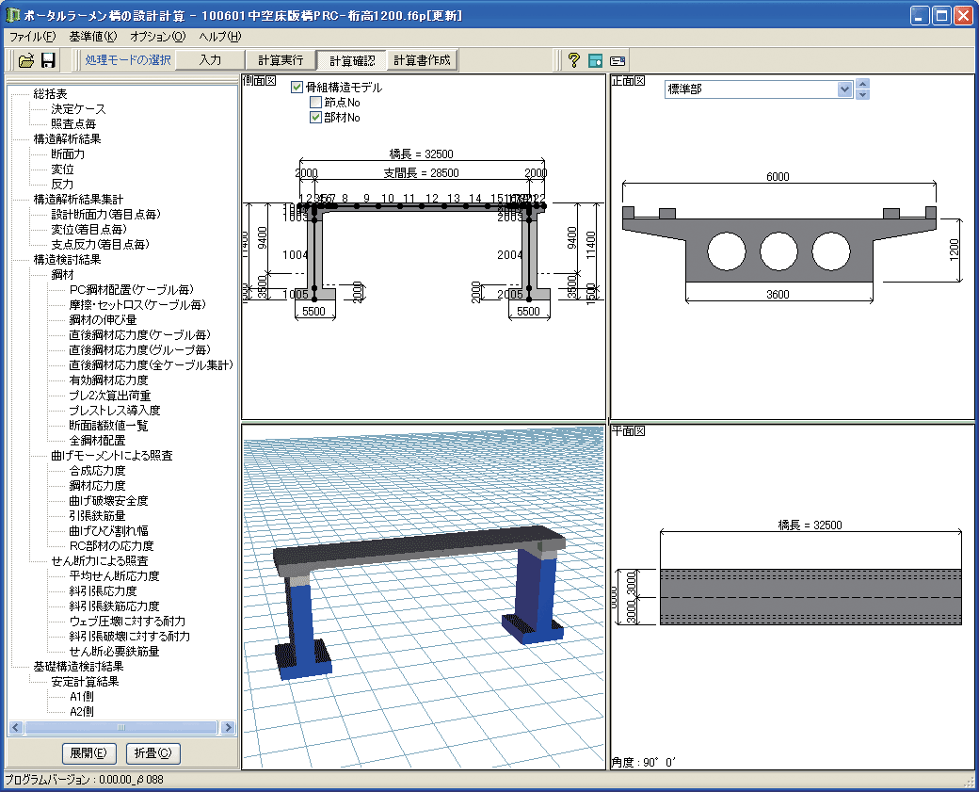Select 合成応力度 tree item
This screenshot has width=979, height=792.
click(97, 470)
